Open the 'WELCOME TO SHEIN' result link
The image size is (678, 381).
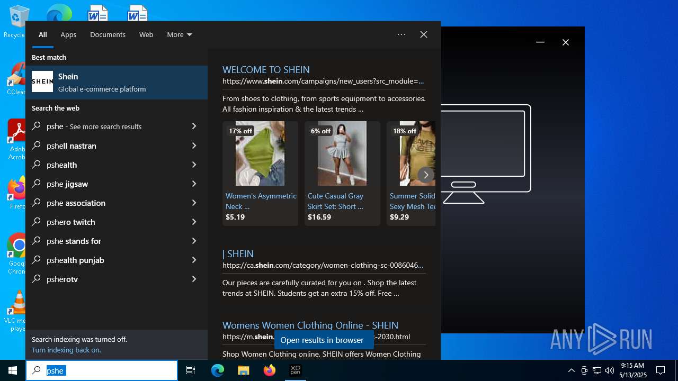coord(266,69)
